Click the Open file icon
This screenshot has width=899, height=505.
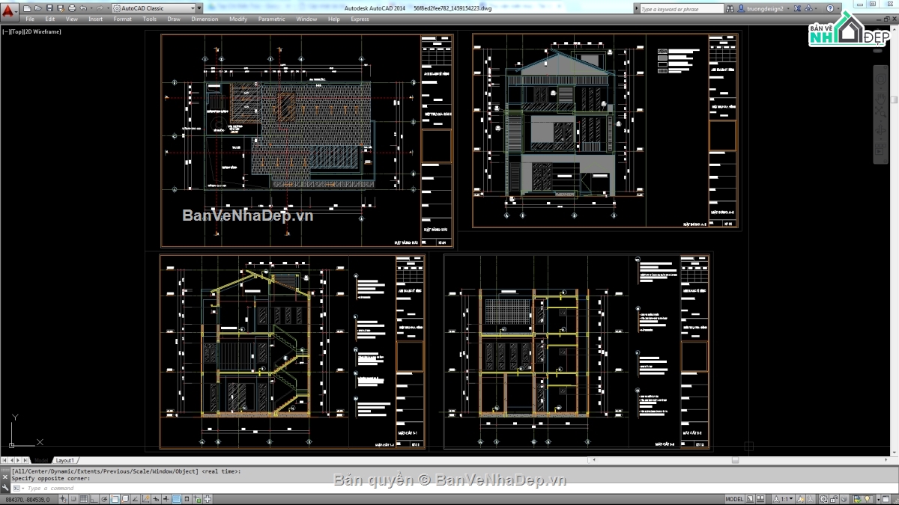[37, 8]
